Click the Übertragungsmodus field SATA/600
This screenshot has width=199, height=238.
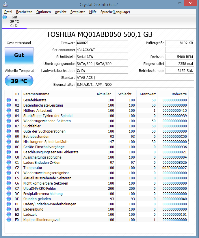click(102, 64)
